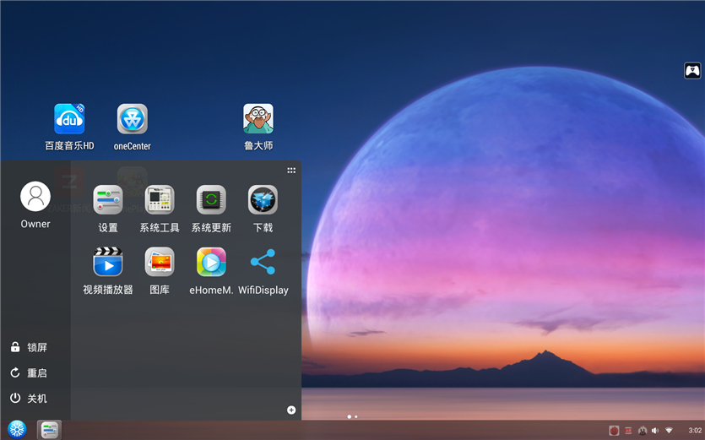705x440 pixels.
Task: Open the volume control in tray
Action: [655, 431]
